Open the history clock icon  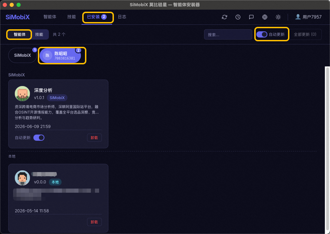click(x=238, y=17)
